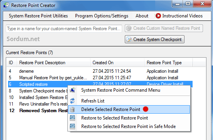Close the Restore Point Creator window
Image resolution: width=213 pixels, height=140 pixels.
point(202,4)
